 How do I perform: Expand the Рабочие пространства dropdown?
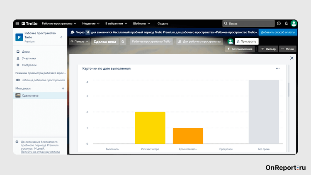(x=59, y=24)
